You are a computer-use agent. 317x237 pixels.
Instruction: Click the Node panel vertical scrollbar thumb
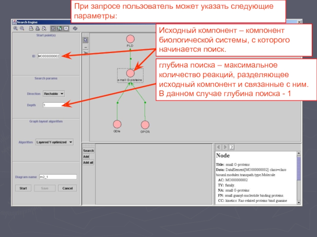coord(299,168)
